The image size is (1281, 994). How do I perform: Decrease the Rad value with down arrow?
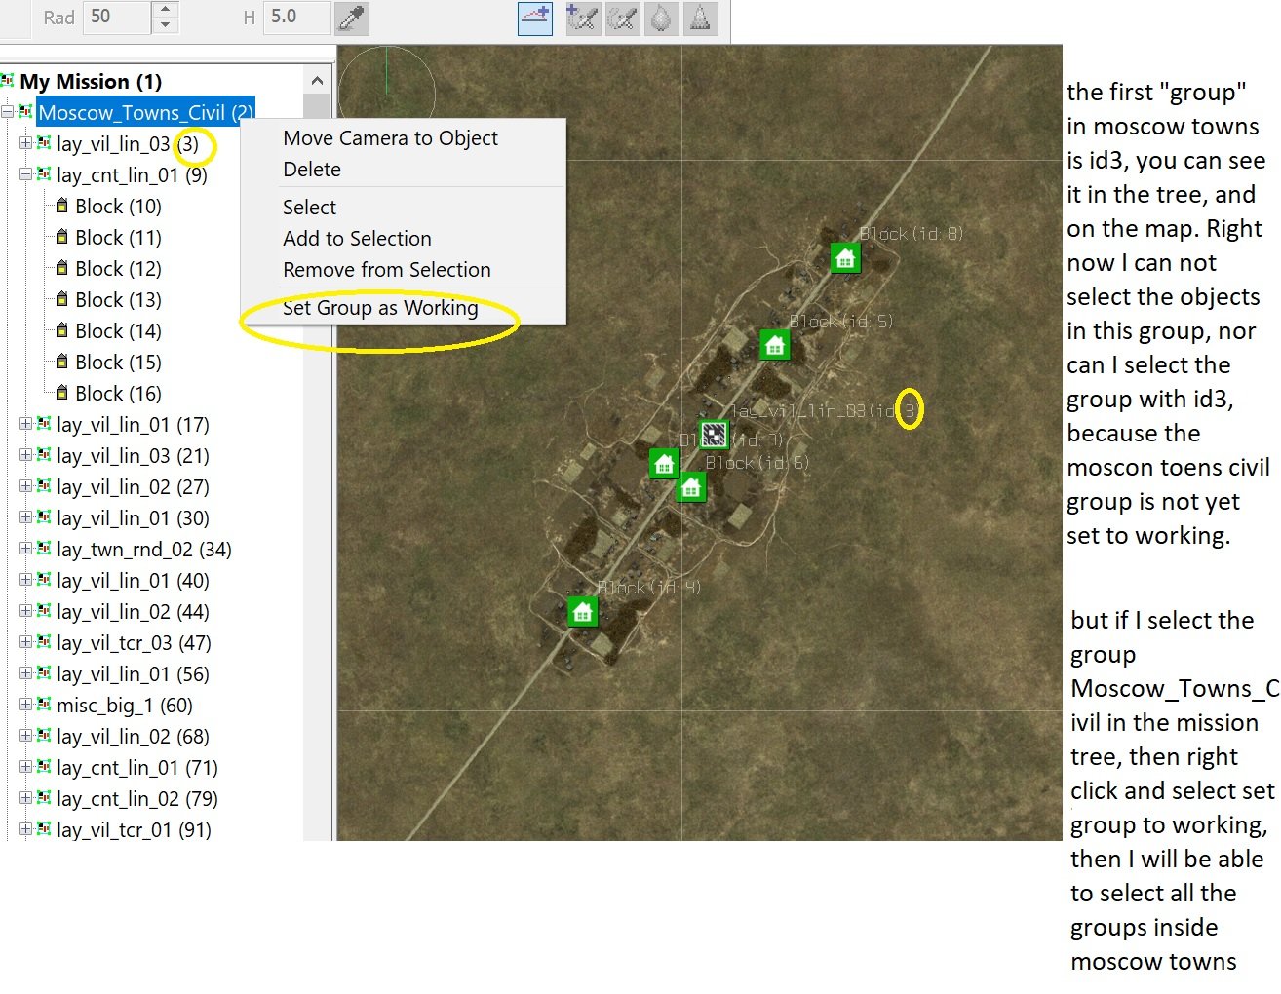[165, 24]
